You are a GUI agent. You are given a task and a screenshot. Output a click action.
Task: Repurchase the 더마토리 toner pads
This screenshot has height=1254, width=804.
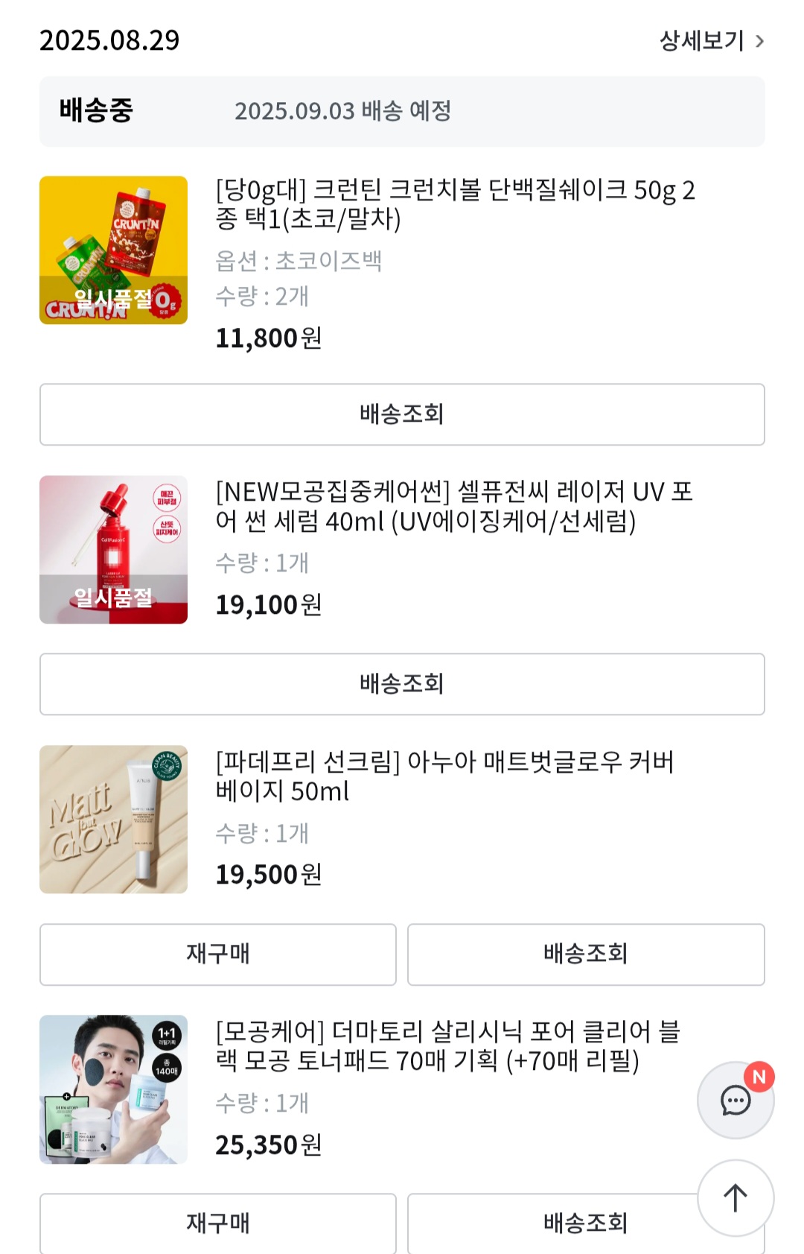pyautogui.click(x=217, y=1223)
